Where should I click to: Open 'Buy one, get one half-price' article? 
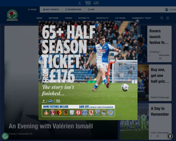click(x=160, y=75)
